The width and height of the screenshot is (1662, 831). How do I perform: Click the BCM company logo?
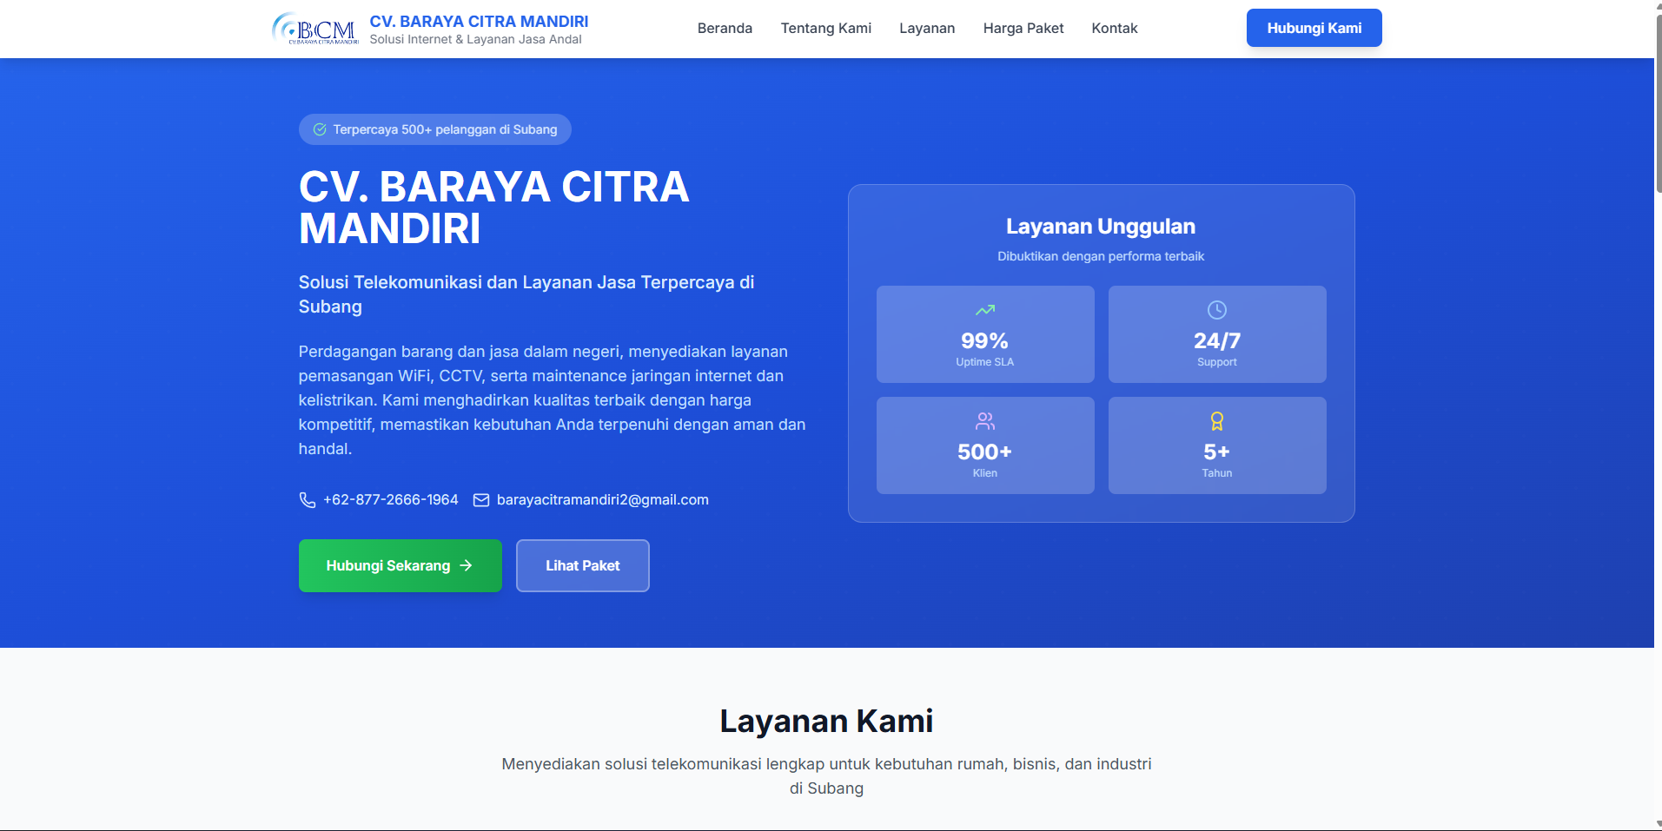click(315, 29)
